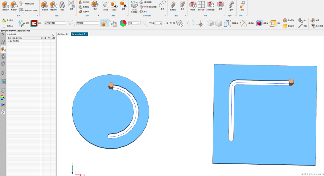Open the 菜单(M) menu

[8, 26]
